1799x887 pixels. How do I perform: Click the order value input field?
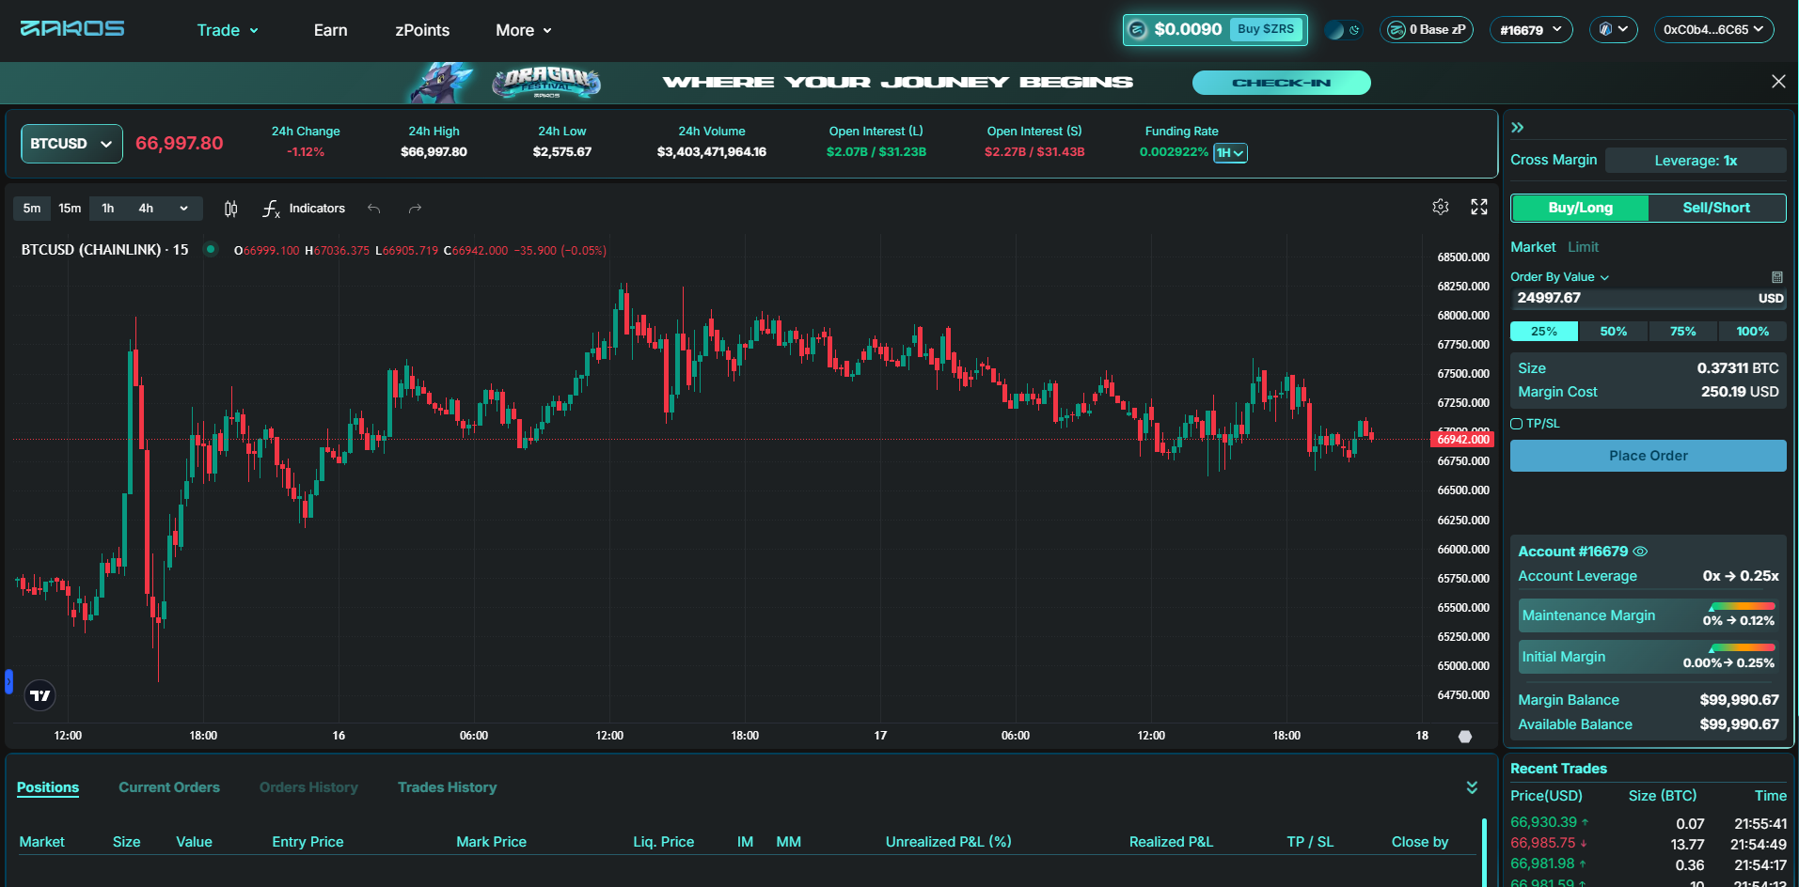pos(1632,298)
